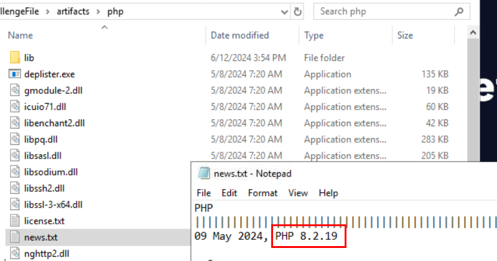Click the php breadcrumb segment

tap(115, 12)
